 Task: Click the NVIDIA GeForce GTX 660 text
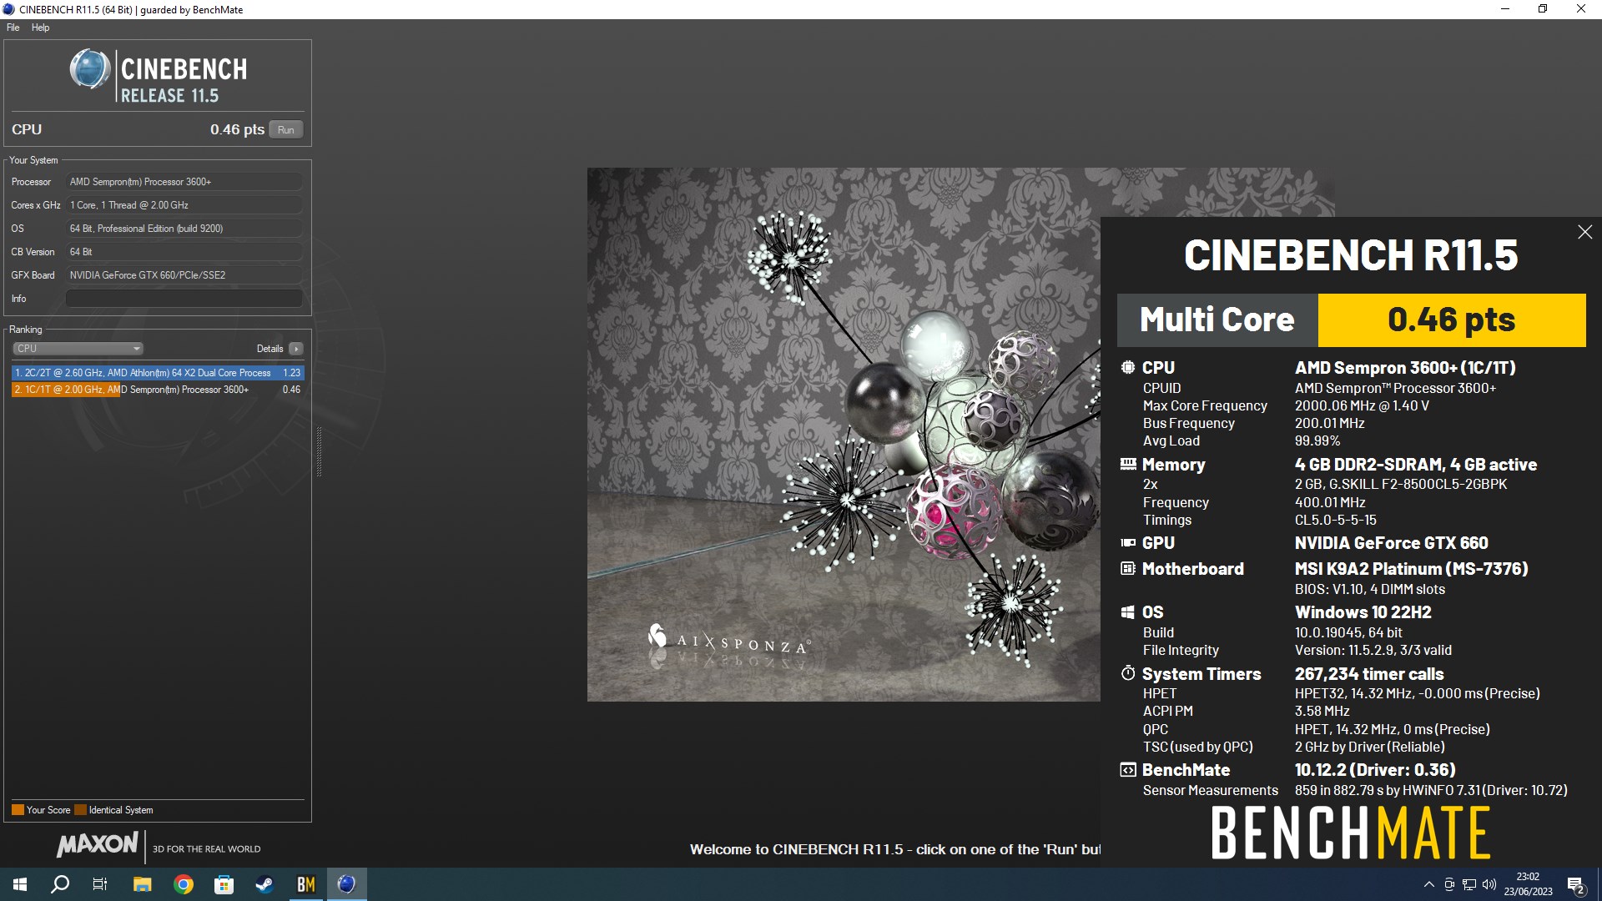tap(1391, 543)
